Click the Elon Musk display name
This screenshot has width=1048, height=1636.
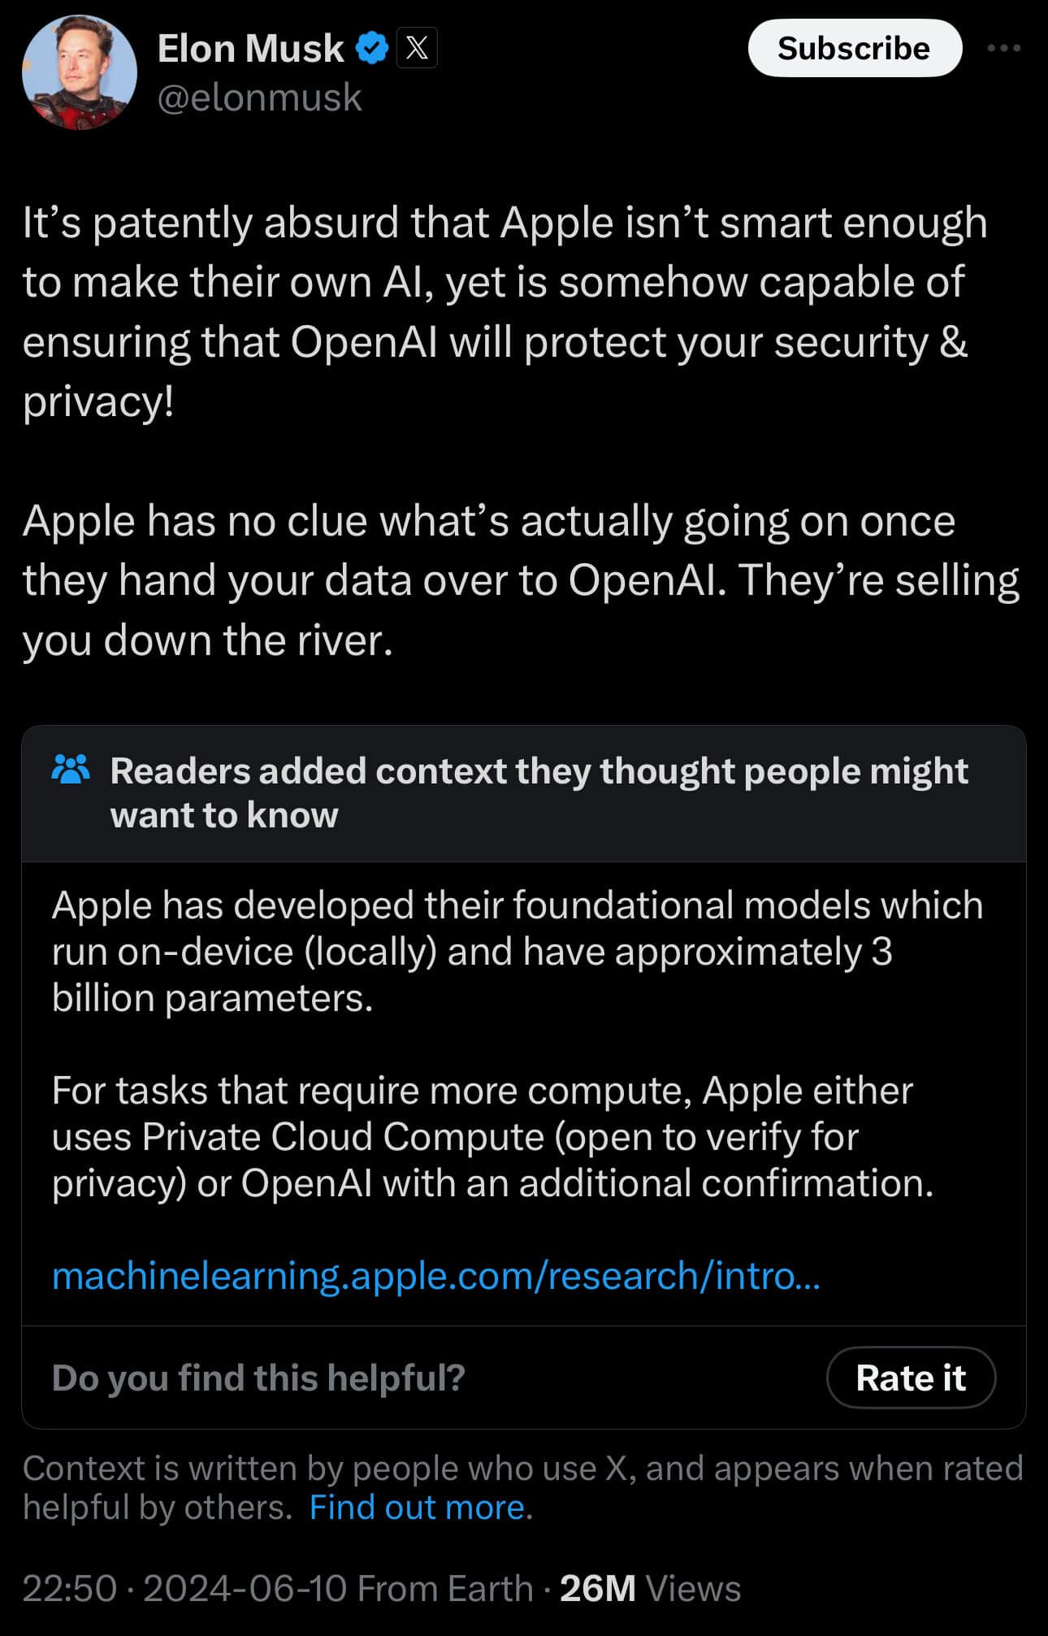tap(250, 49)
